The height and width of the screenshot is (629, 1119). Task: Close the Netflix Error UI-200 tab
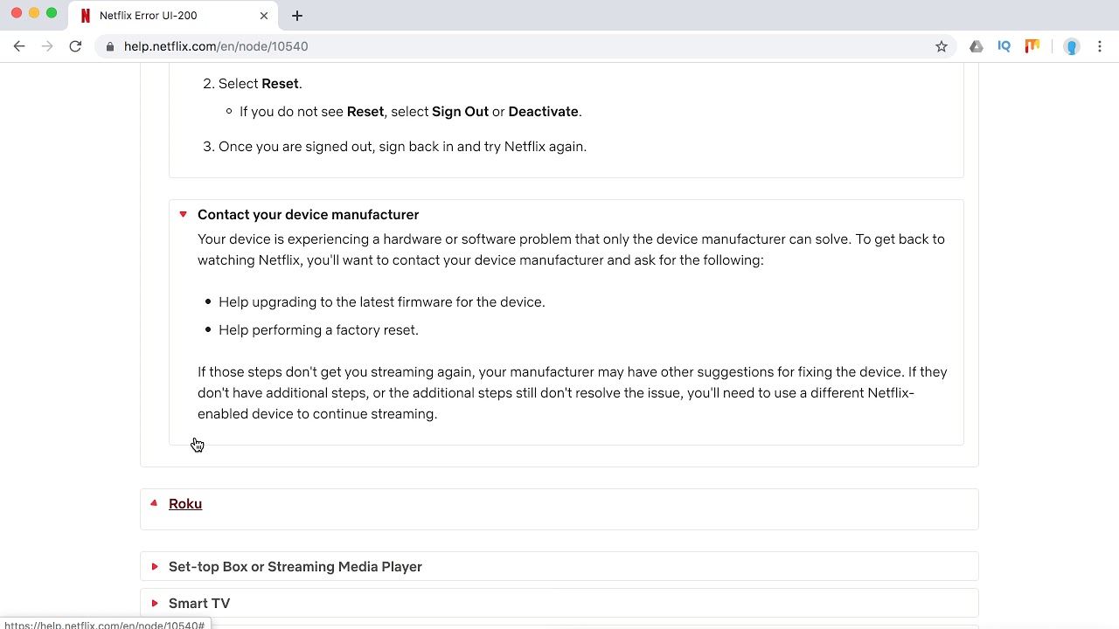[264, 16]
